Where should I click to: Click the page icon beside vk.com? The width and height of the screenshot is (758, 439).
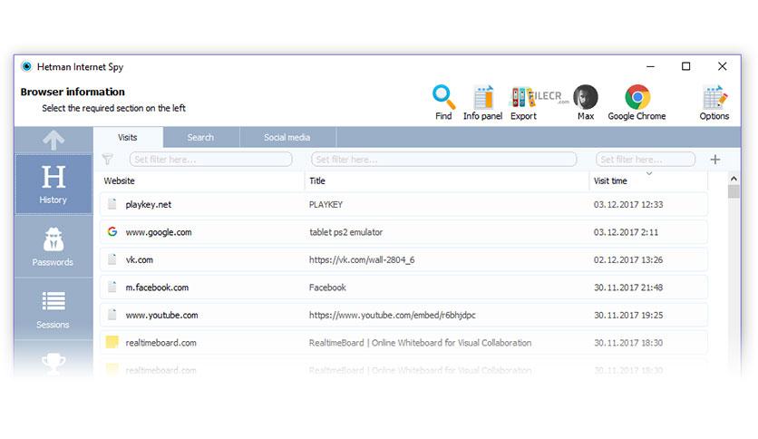pos(112,259)
